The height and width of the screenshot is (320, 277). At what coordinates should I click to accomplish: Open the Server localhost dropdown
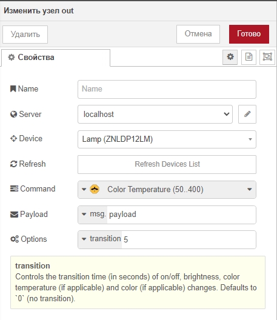pos(155,114)
